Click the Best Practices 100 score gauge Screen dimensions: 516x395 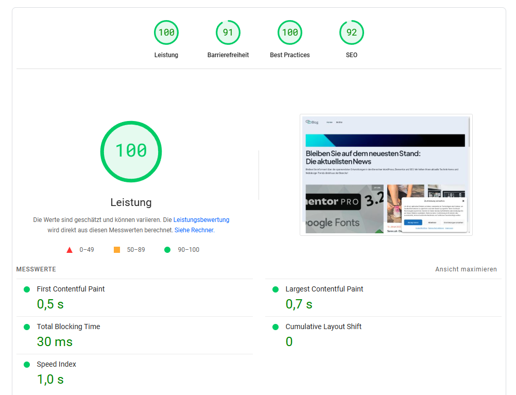click(289, 32)
